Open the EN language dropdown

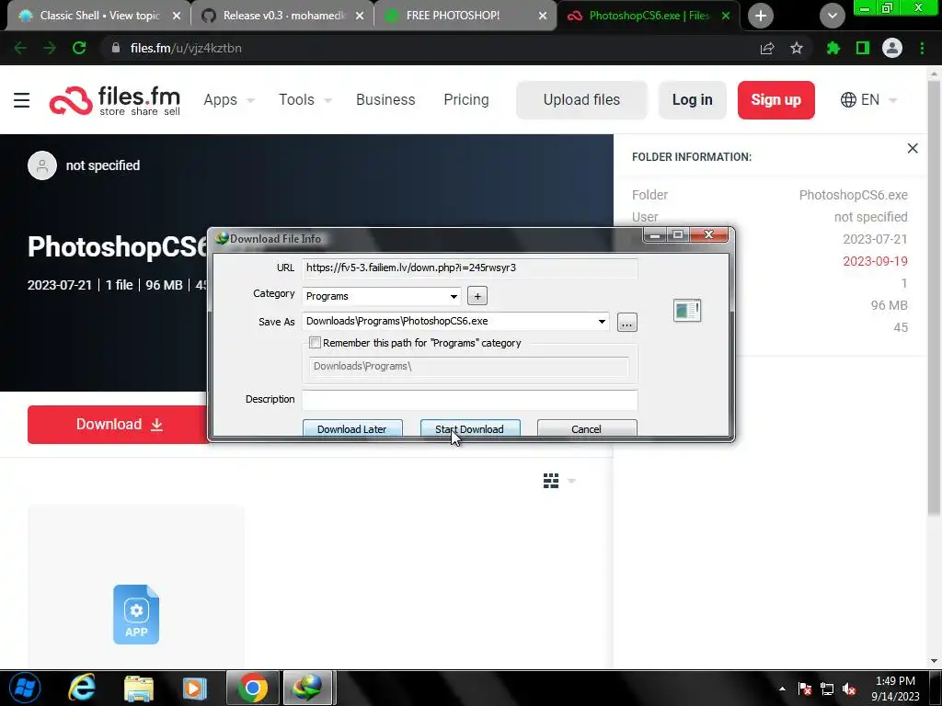coord(868,99)
